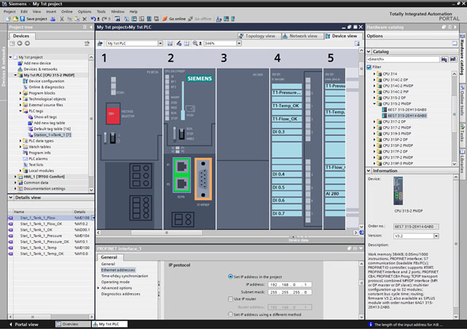Open the My 1st PLC device dropdown
The height and width of the screenshot is (329, 467).
coord(162,44)
